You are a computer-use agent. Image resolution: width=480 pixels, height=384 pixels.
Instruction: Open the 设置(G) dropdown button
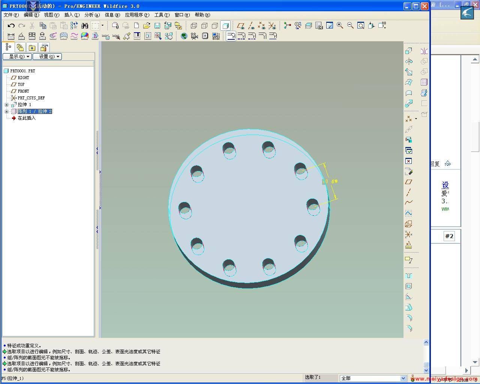(47, 57)
